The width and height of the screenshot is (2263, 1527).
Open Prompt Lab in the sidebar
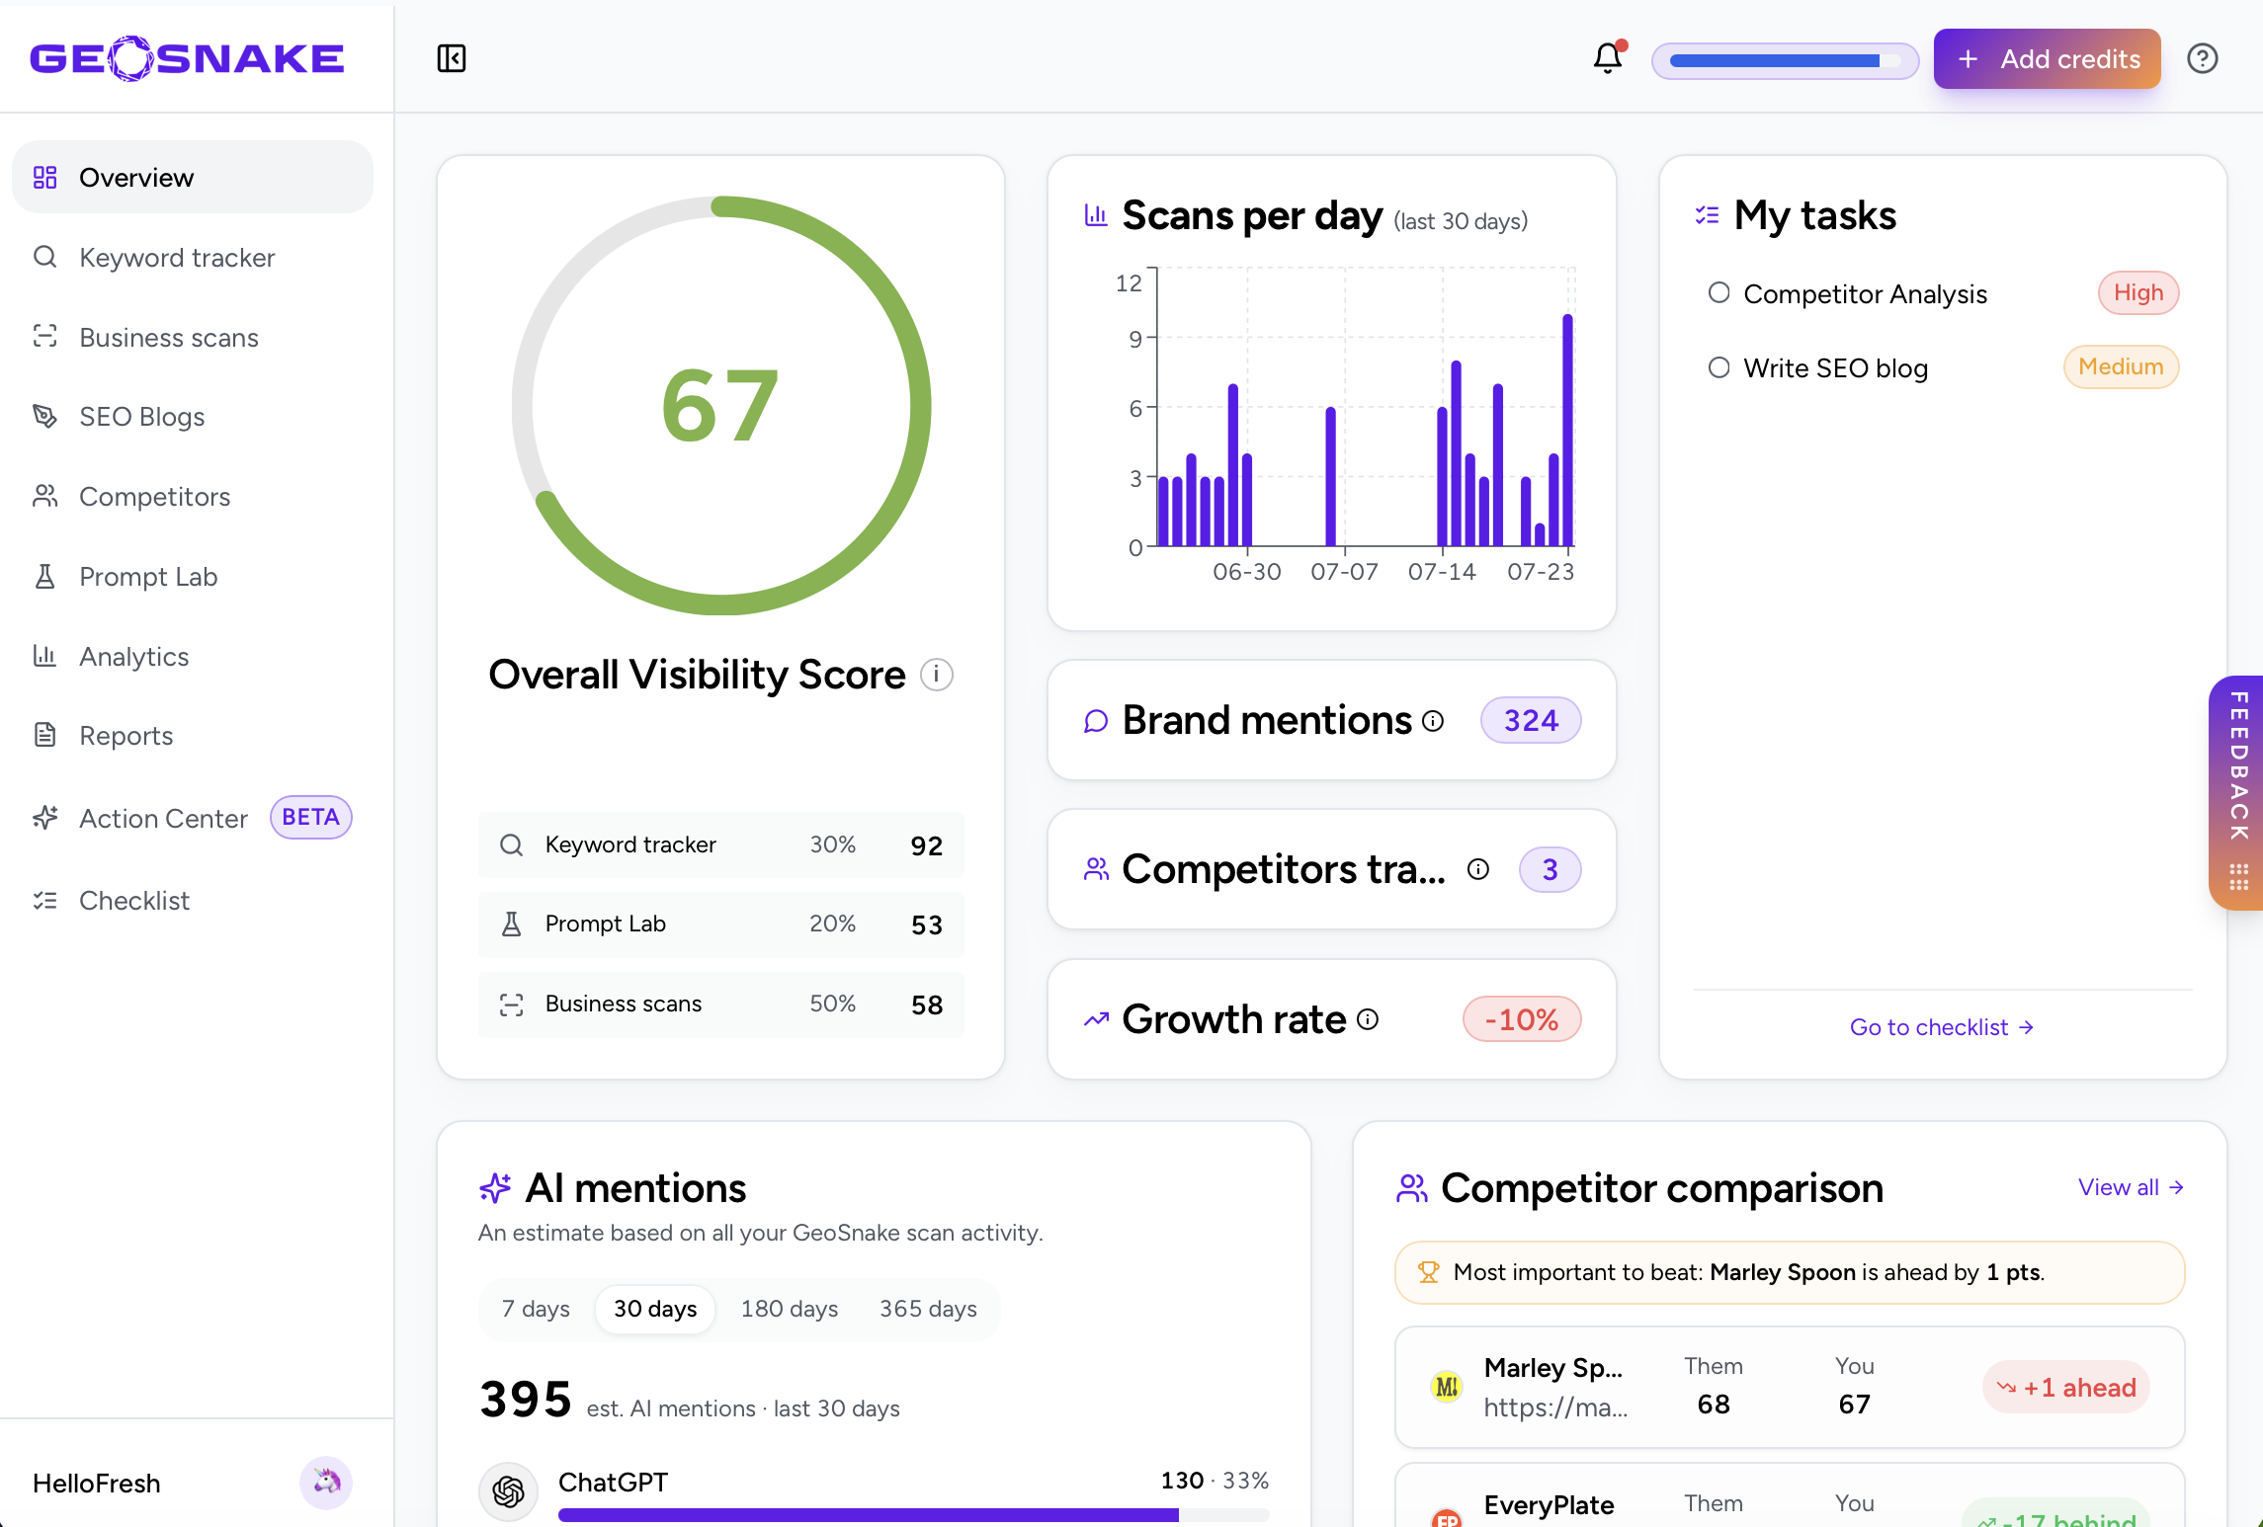[193, 576]
